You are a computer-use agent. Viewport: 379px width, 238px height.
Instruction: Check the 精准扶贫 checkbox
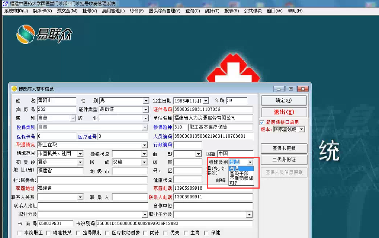48,233
